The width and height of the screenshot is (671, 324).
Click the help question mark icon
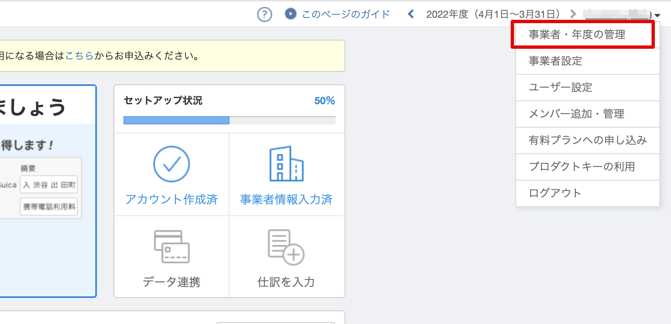point(264,14)
